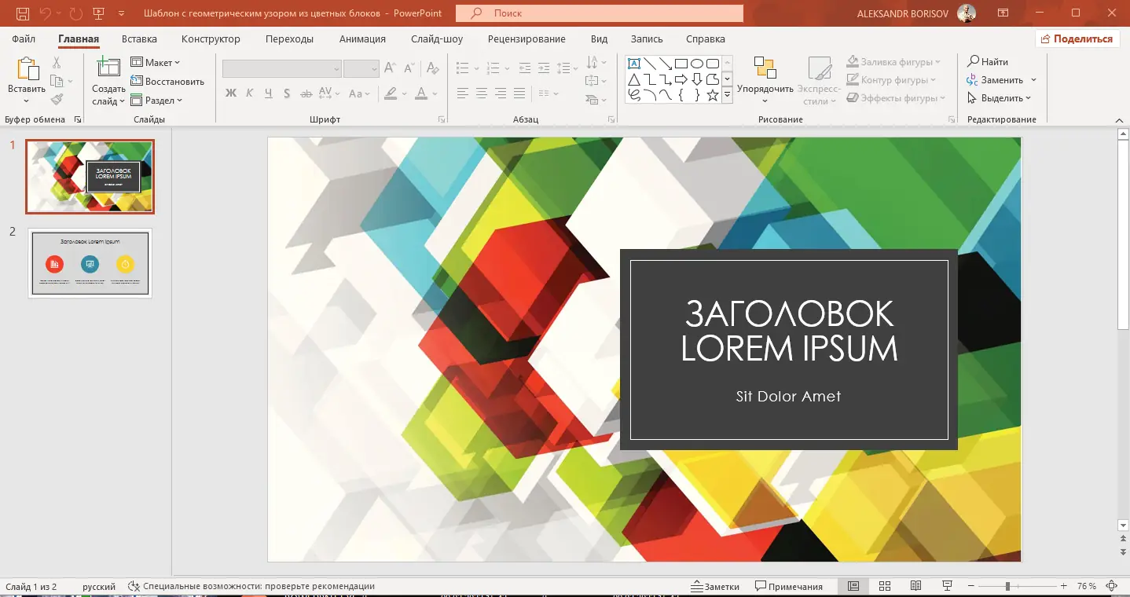This screenshot has height=597, width=1130.
Task: Open the Font dialog launcher in Шрифт group
Action: click(442, 119)
